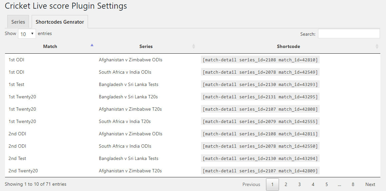
Task: Click the Shortcode column sort icon
Action: 377,46
